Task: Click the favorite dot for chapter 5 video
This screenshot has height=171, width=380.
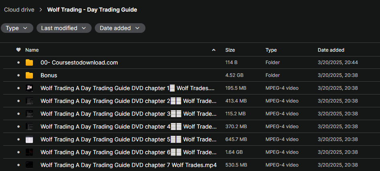Action: 18,139
